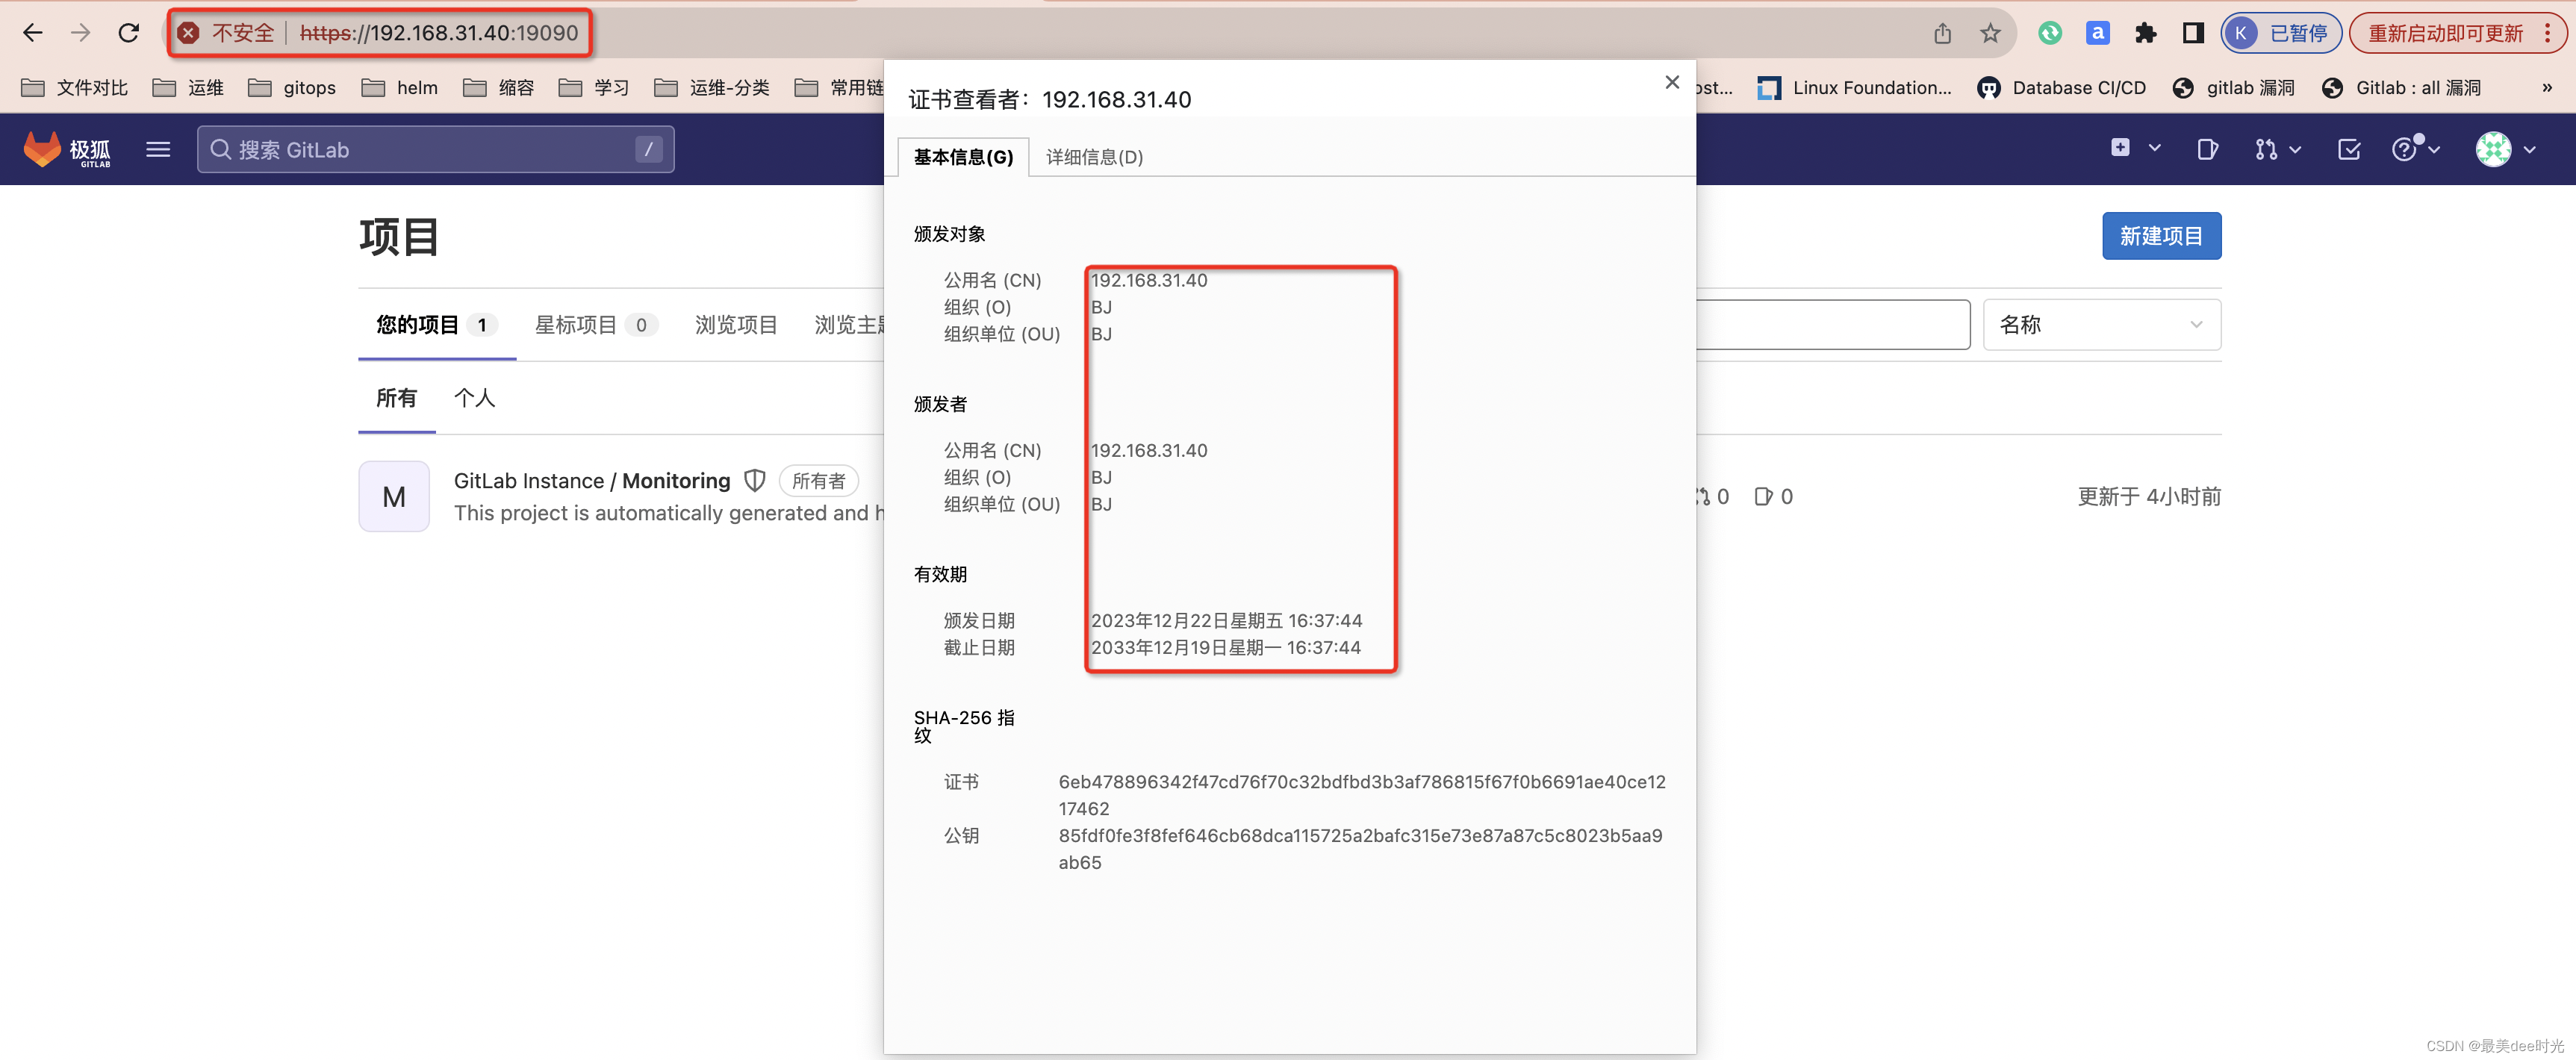
Task: Click the share icon in address bar
Action: (x=1942, y=33)
